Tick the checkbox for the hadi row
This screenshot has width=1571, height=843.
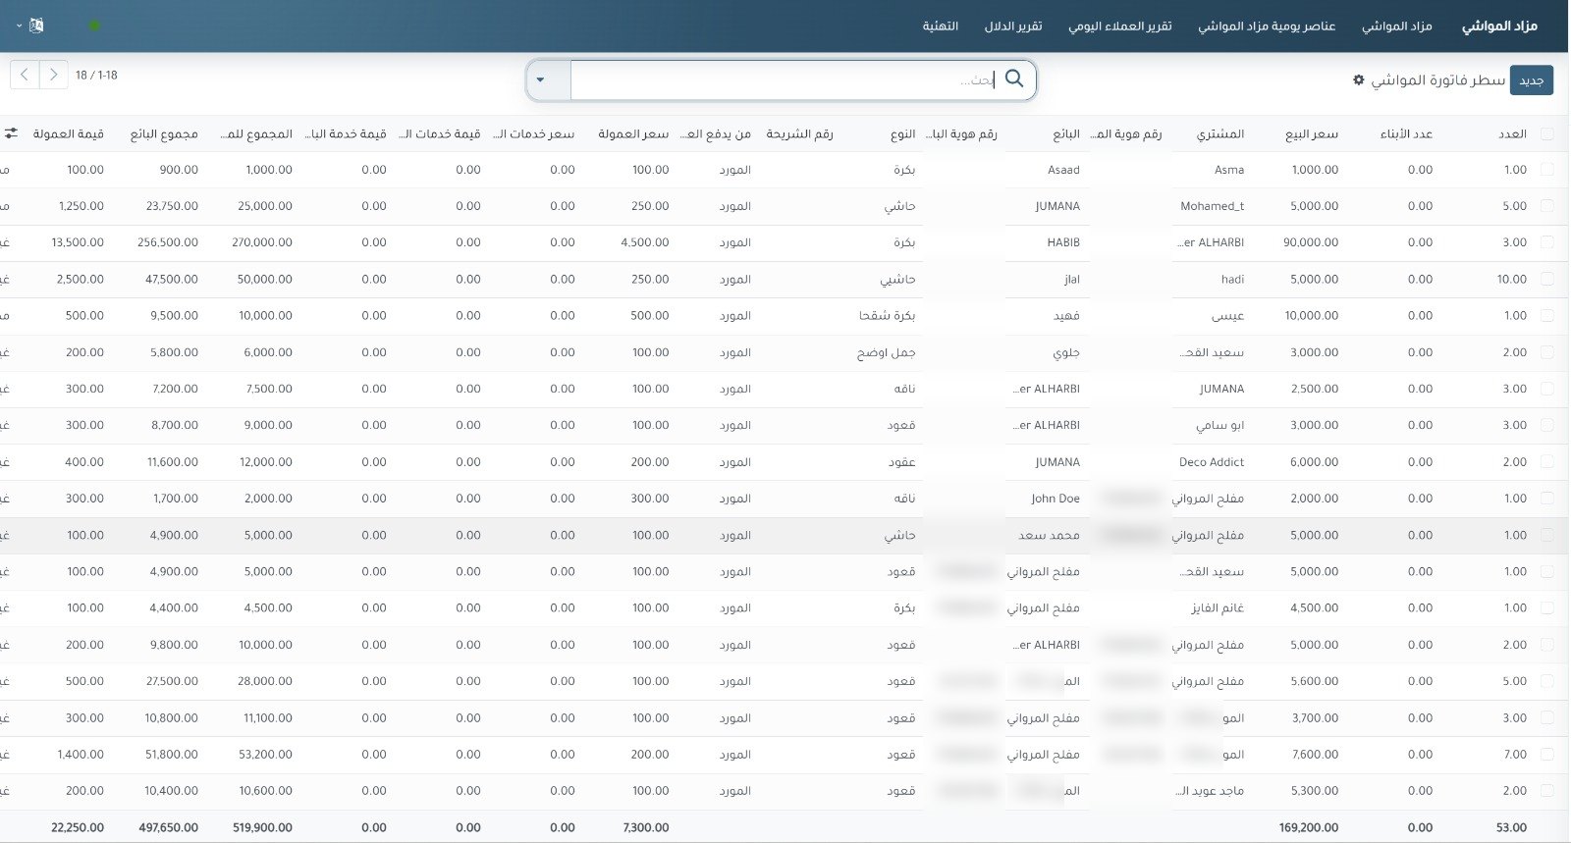pyautogui.click(x=1547, y=280)
